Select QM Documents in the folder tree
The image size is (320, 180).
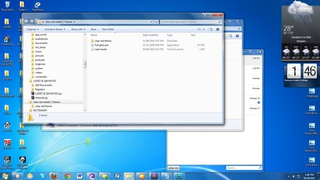coord(43,85)
